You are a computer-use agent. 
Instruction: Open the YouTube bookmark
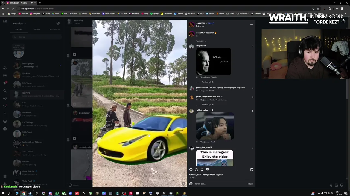(23, 14)
